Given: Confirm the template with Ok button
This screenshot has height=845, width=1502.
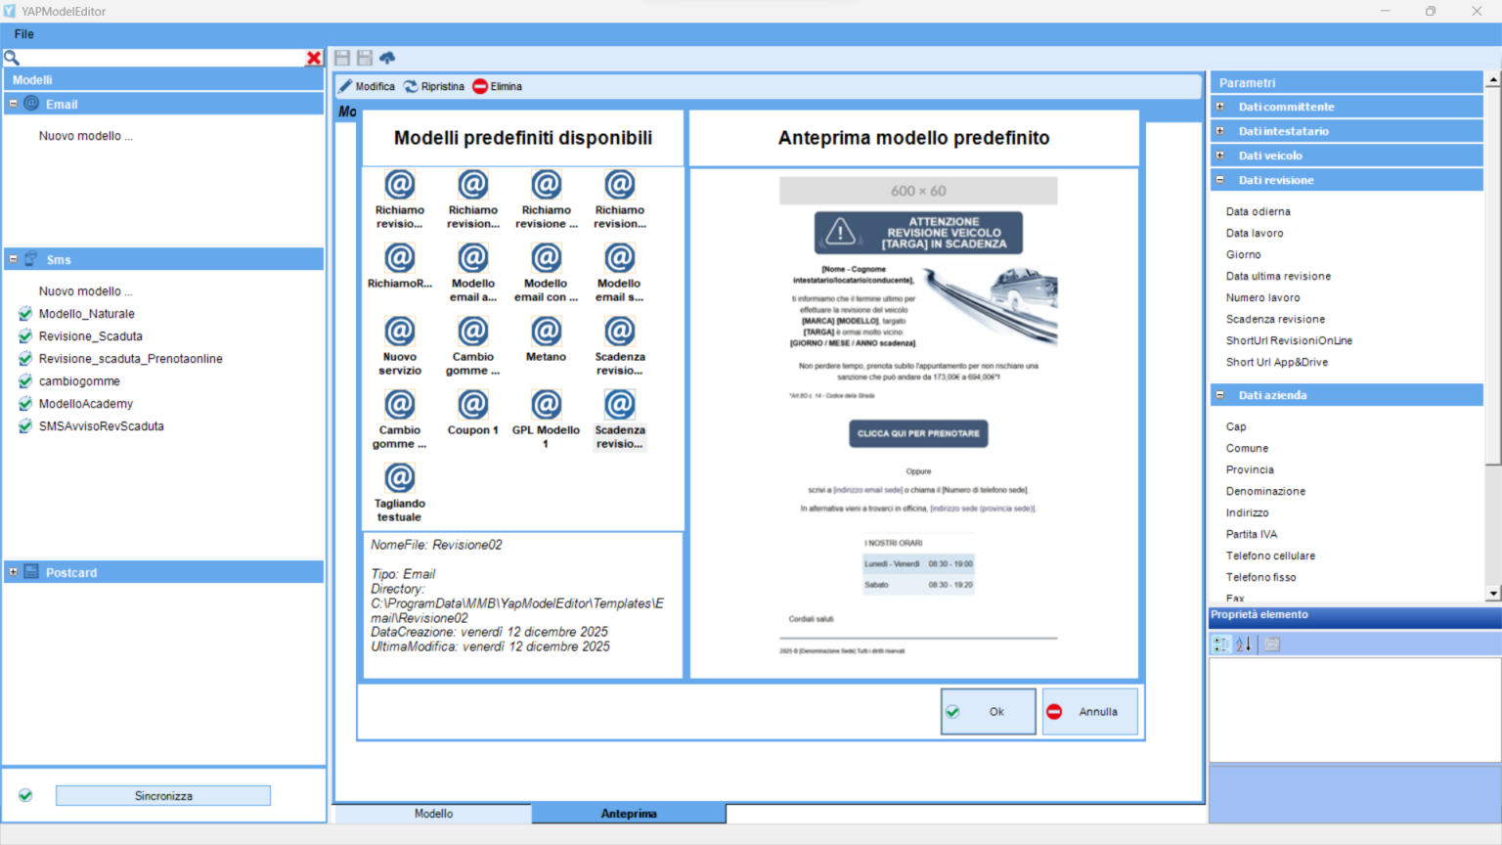Looking at the screenshot, I should click(988, 712).
